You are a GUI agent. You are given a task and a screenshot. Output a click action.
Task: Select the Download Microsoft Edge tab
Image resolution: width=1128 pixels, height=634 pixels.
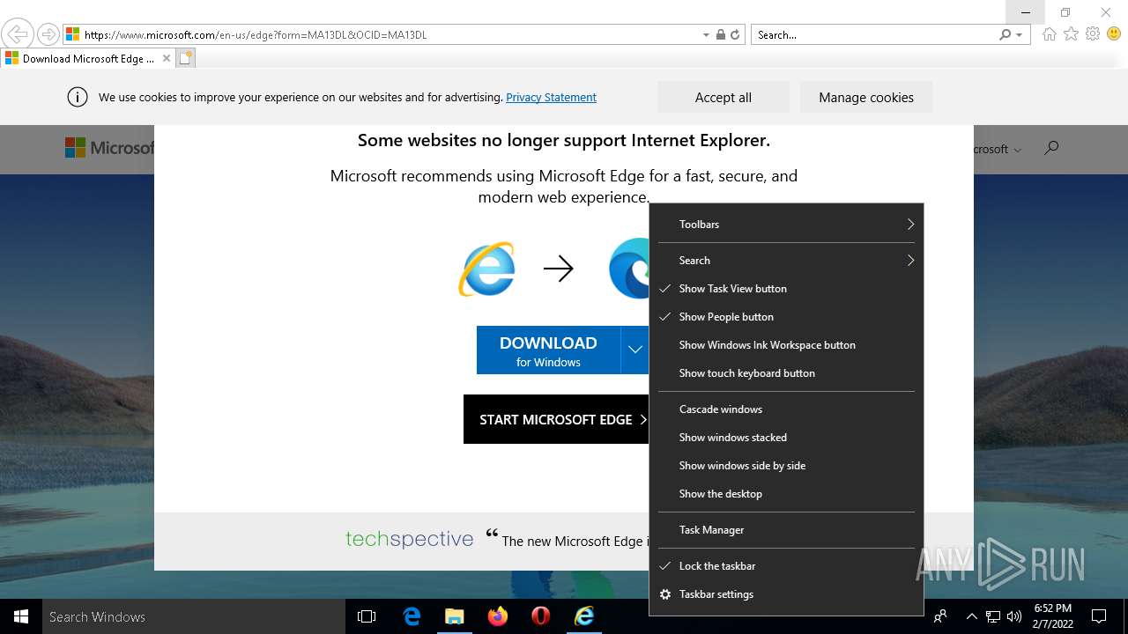pos(88,58)
